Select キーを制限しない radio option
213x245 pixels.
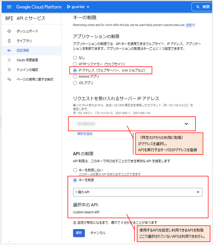pos(75,170)
